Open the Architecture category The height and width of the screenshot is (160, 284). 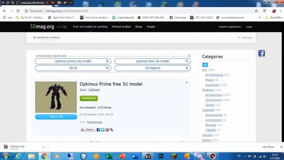pos(214,75)
